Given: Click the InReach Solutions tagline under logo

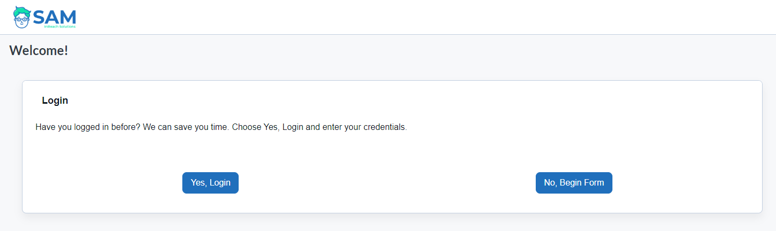Looking at the screenshot, I should pos(60,27).
